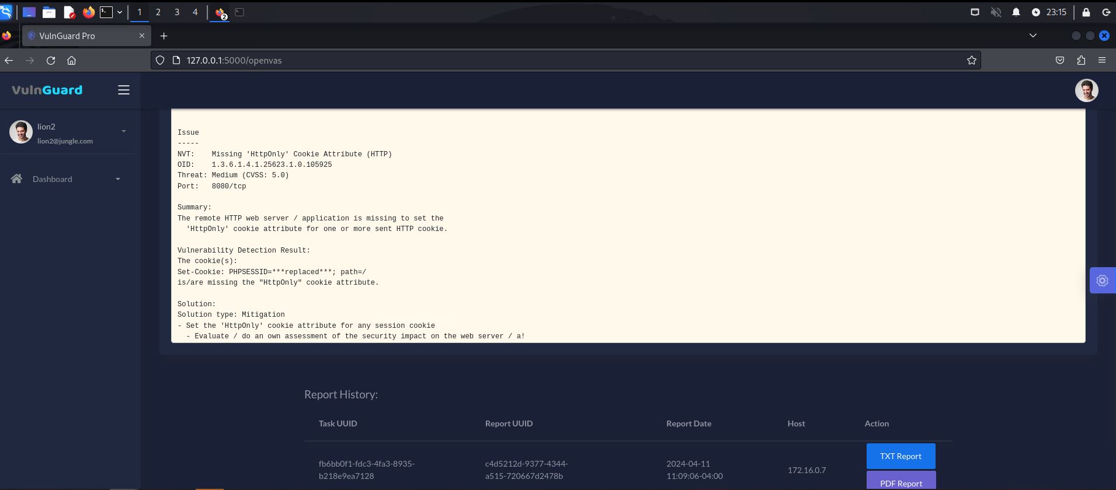1116x490 pixels.
Task: Click report date 2024-04-11 cell
Action: point(694,470)
